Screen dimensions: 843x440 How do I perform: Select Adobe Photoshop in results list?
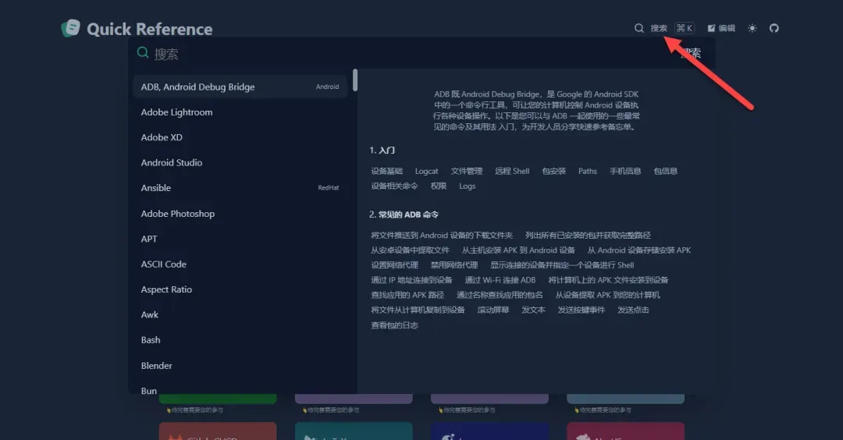(x=240, y=213)
